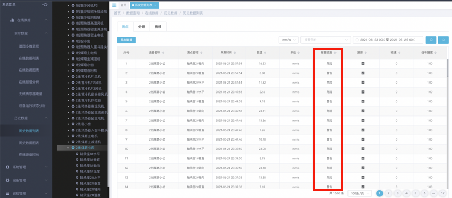Open the waveform icon in row 1
The height and width of the screenshot is (198, 452).
[x=363, y=63]
